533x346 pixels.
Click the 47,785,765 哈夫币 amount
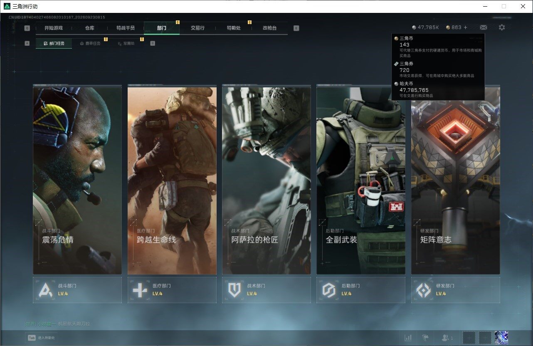pos(414,90)
